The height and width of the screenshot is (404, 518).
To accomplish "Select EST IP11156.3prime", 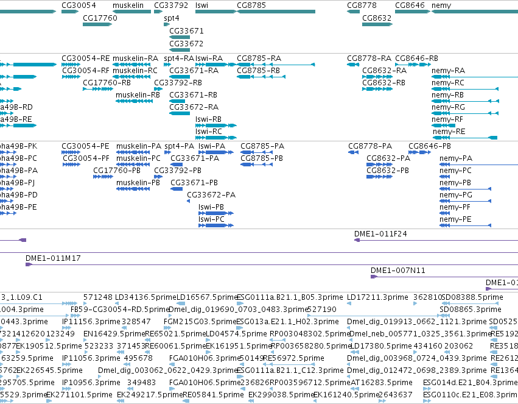I will click(x=91, y=322).
